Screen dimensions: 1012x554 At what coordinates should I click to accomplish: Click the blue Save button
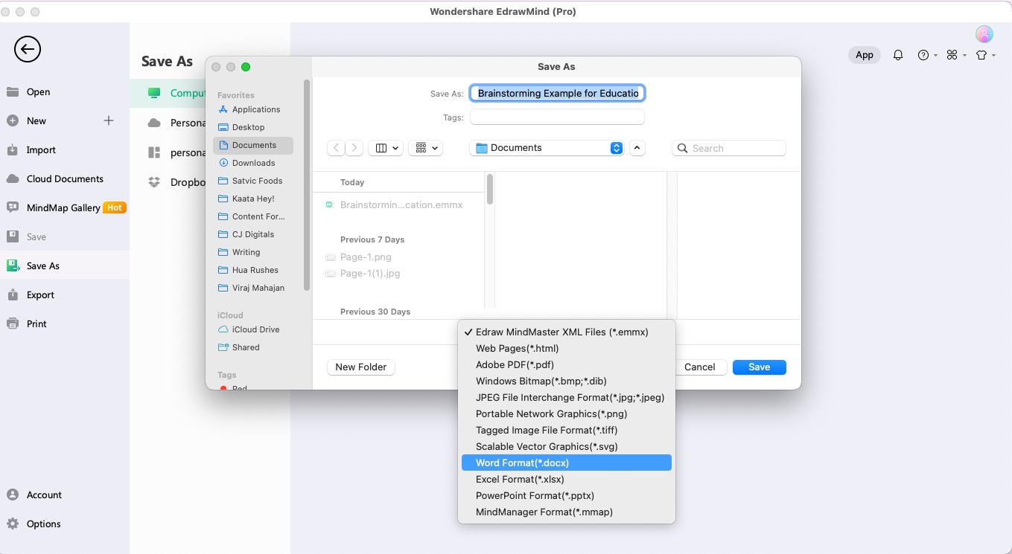(760, 367)
